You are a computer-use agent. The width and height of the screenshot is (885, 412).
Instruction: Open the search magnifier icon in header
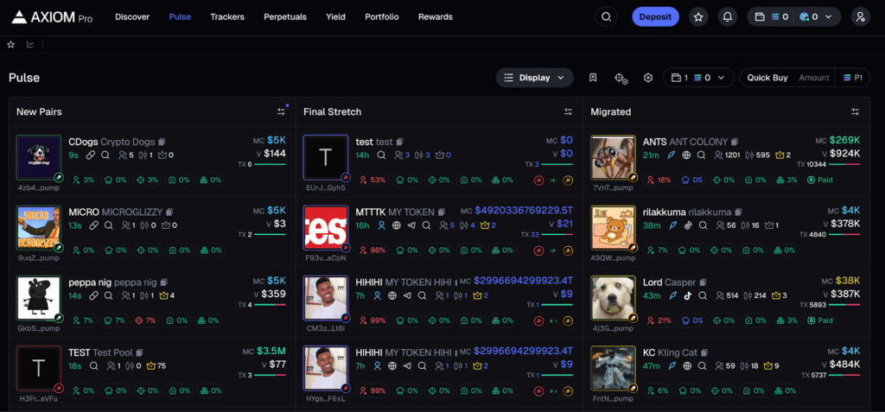(606, 17)
